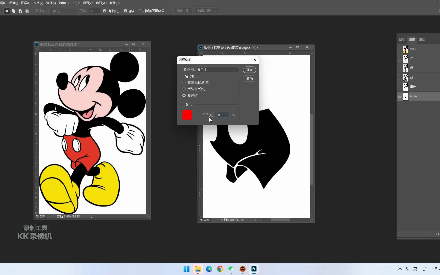Open the 图像(I) menu
This screenshot has height=275, width=440.
pyautogui.click(x=14, y=3)
